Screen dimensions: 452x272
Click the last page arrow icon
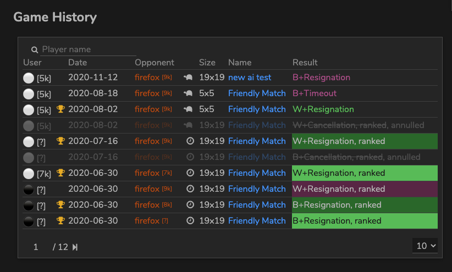(75, 247)
